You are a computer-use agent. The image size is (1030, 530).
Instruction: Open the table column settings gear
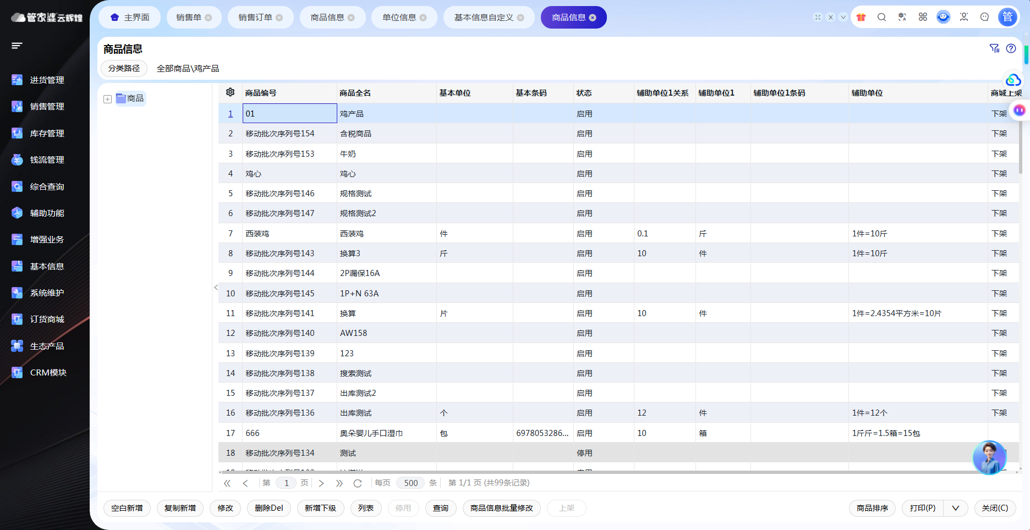(230, 92)
